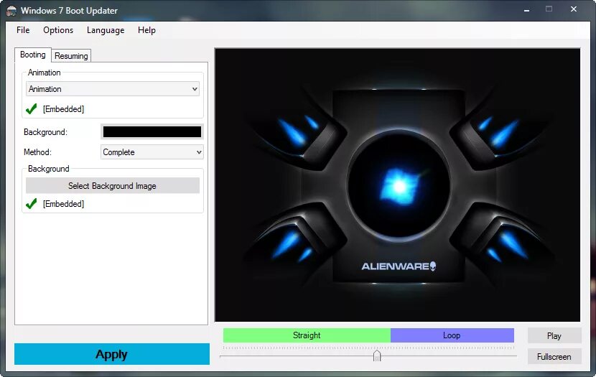Click the [Embedded] text under Background image

coord(63,204)
